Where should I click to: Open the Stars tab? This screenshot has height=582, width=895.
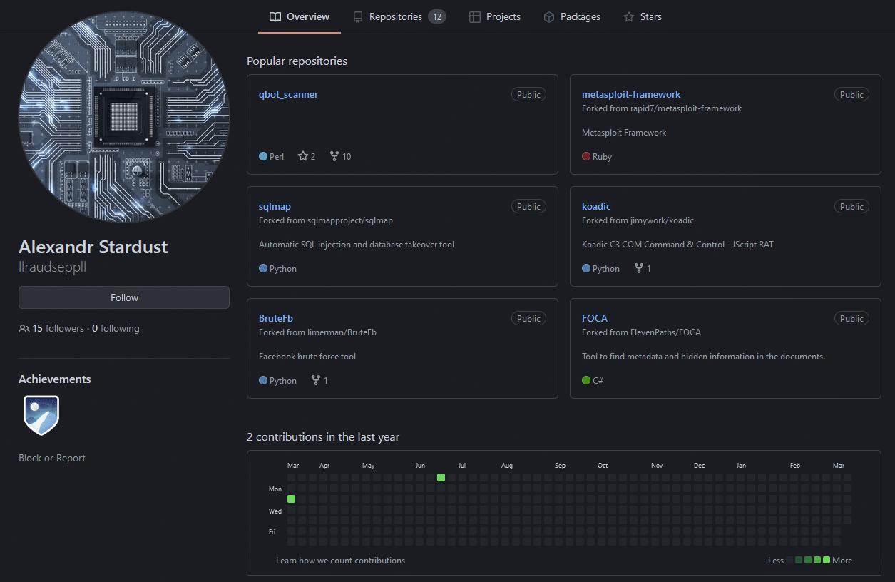[x=643, y=16]
